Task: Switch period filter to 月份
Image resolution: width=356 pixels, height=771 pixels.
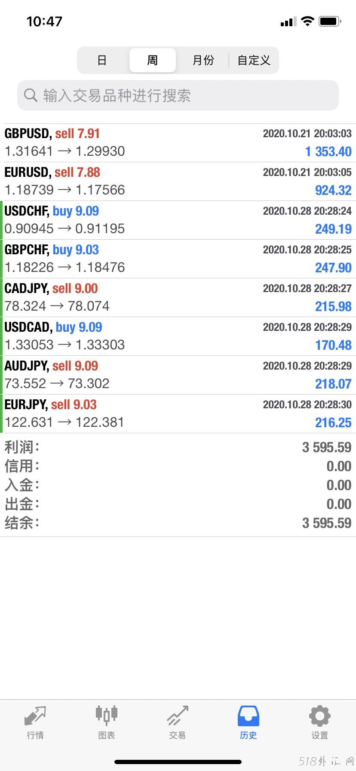Action: pyautogui.click(x=203, y=60)
